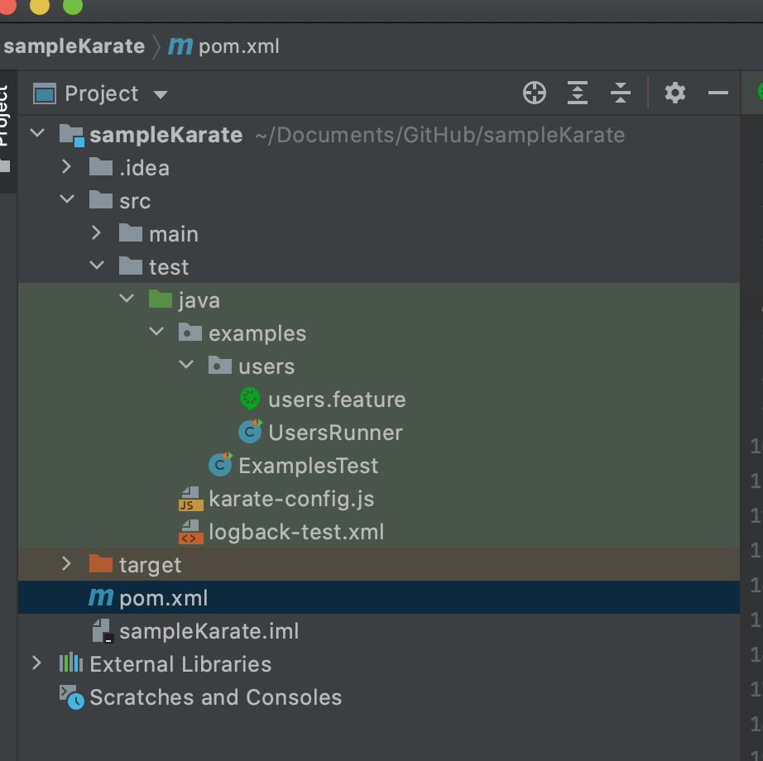Select the users.feature file
This screenshot has width=763, height=761.
(337, 400)
